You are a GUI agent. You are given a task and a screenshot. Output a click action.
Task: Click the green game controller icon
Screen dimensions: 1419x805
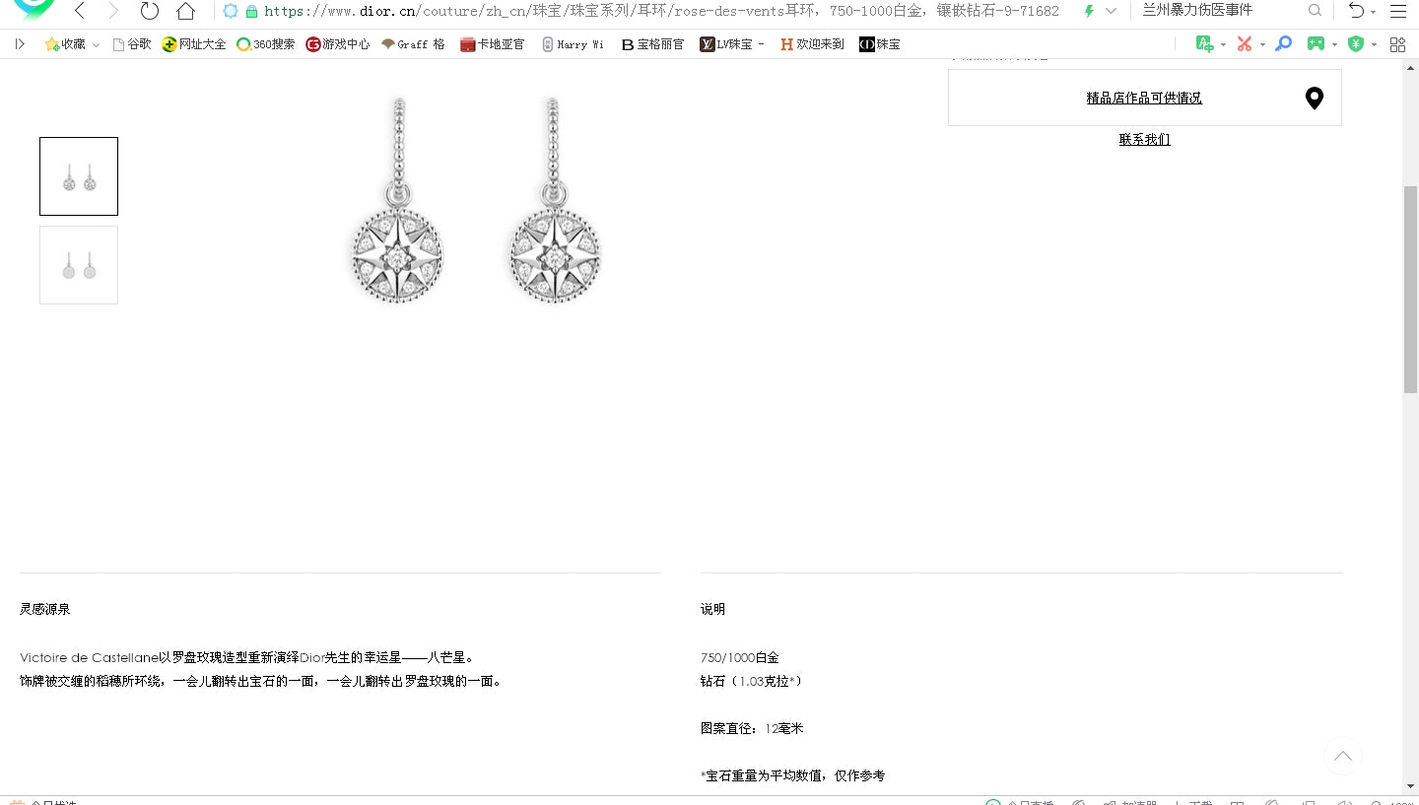tap(1316, 43)
